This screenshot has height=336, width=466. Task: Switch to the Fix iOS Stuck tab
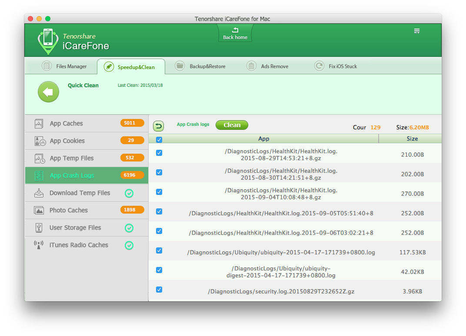[x=336, y=66]
